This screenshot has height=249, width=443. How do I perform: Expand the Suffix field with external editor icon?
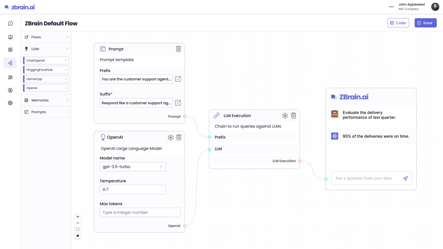pyautogui.click(x=178, y=102)
